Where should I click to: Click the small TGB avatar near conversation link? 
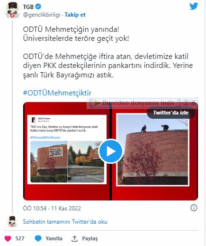(12, 221)
